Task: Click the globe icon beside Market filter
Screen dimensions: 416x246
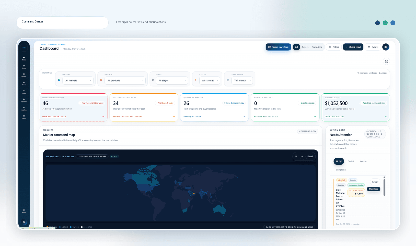Action: click(x=59, y=80)
